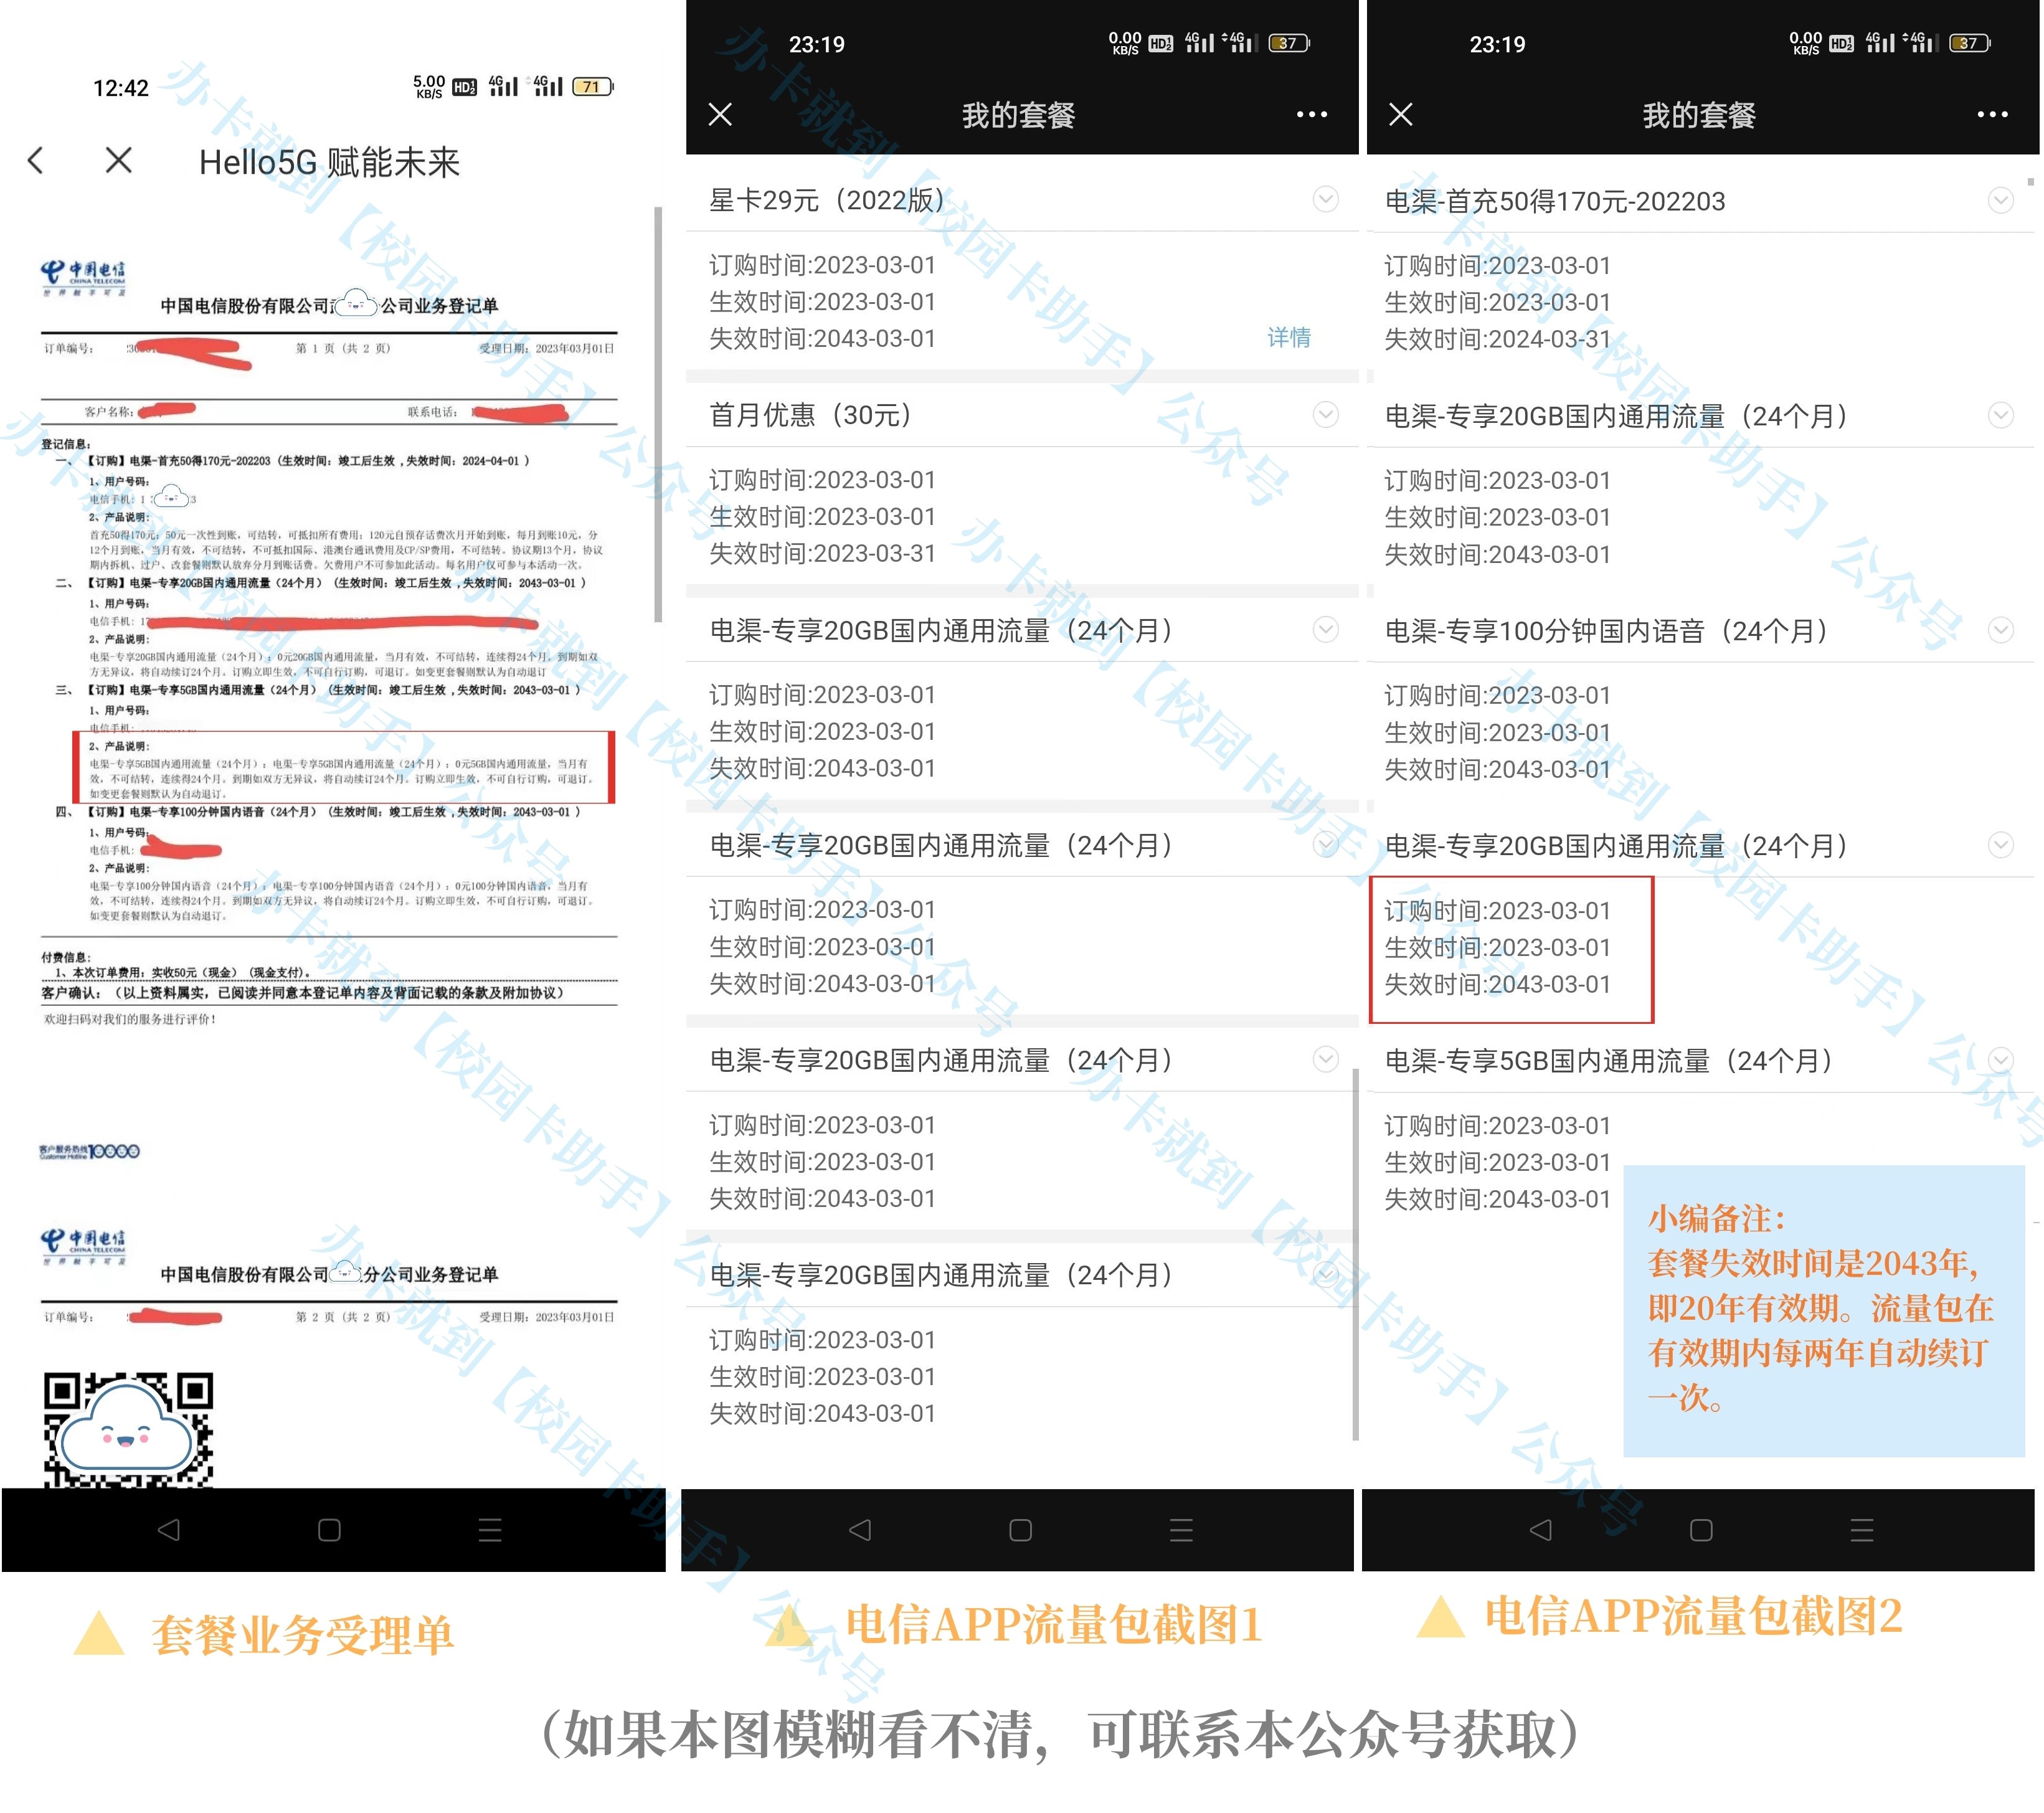Image resolution: width=2044 pixels, height=1813 pixels.
Task: Select the 登记信息 heading on the form
Action: pyautogui.click(x=66, y=444)
